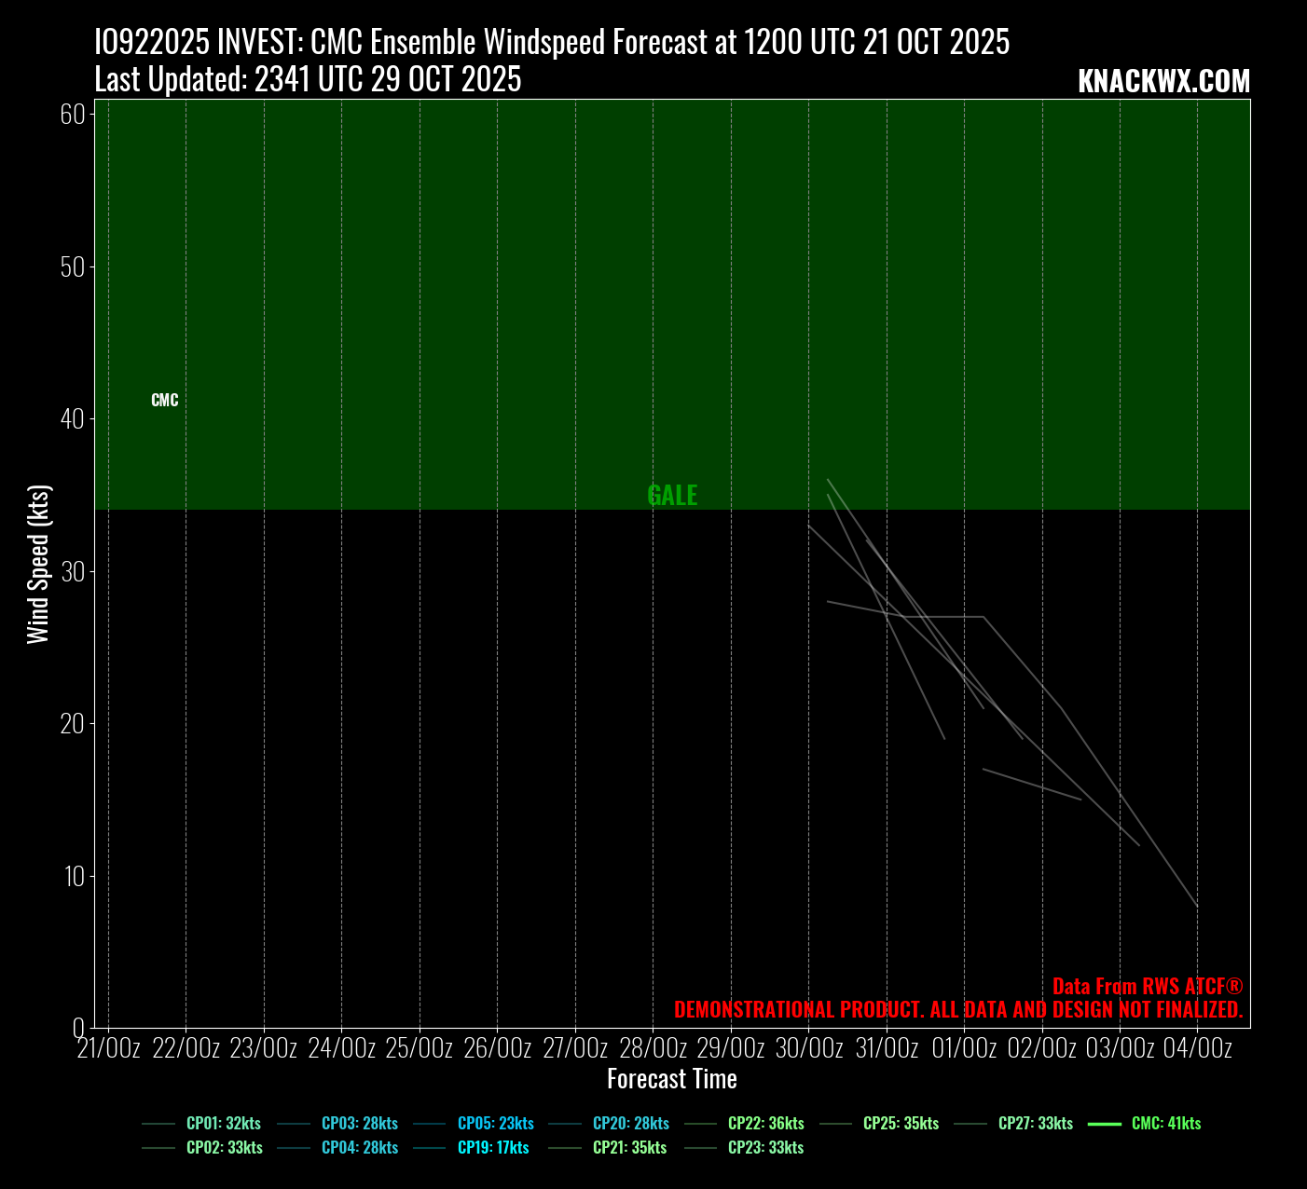The width and height of the screenshot is (1307, 1189).
Task: Click the white CMC annotation in the plot
Action: [x=165, y=401]
